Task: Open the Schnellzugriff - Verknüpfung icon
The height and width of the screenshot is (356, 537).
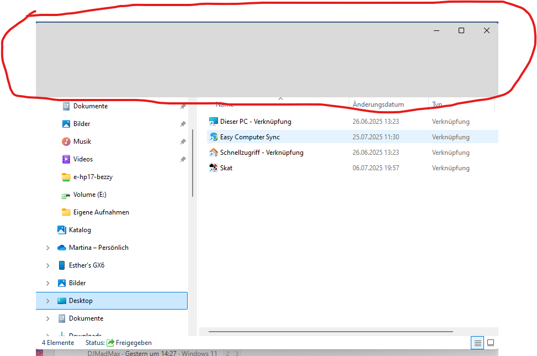Action: (x=214, y=152)
